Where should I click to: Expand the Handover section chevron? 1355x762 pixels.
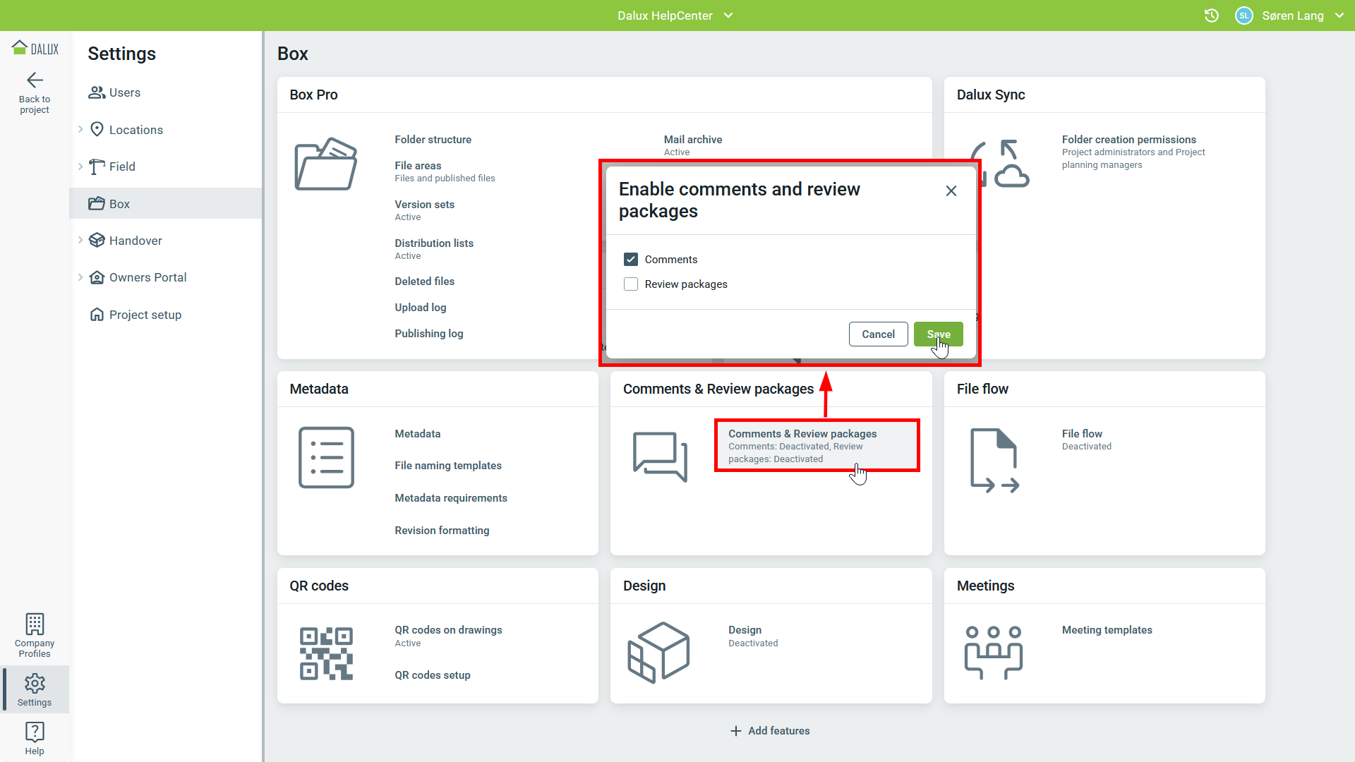tap(80, 240)
